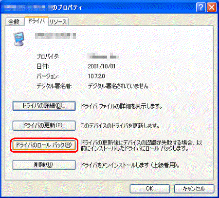The width and height of the screenshot is (219, 198).
Task: Click the ドライバの更新(P) button
Action: point(44,126)
